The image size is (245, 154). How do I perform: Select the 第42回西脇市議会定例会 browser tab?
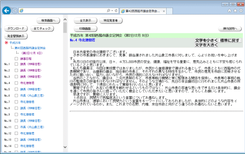click(143, 11)
